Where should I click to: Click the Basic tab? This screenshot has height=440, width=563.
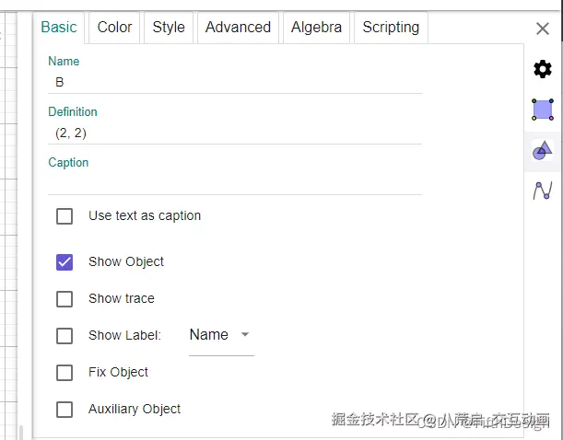[x=59, y=28]
